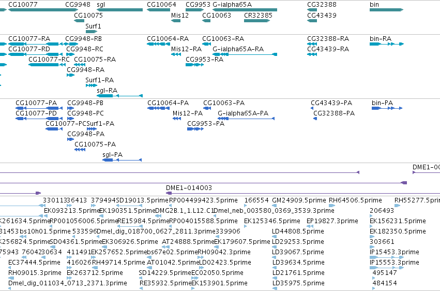Viewport: 440px width, 291px height.
Task: Select the Mis12 gene glyph
Action: (176, 21)
